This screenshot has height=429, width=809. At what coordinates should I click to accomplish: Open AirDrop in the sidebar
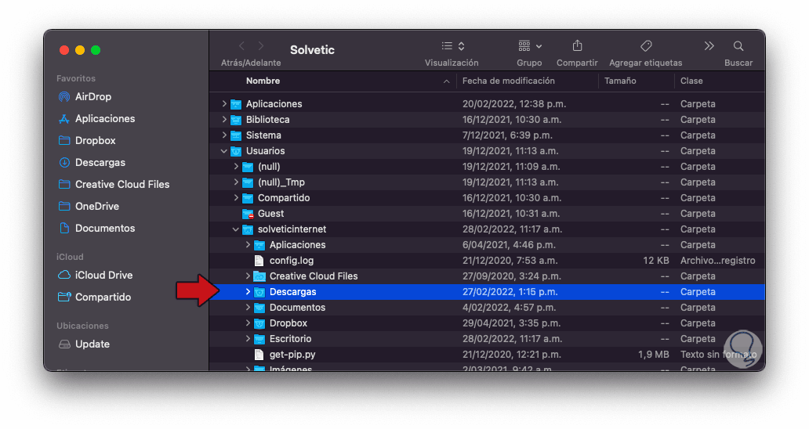click(x=93, y=97)
